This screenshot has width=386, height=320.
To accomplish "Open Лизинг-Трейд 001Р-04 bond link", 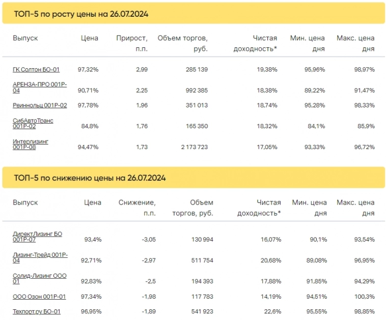I will tap(40, 257).
